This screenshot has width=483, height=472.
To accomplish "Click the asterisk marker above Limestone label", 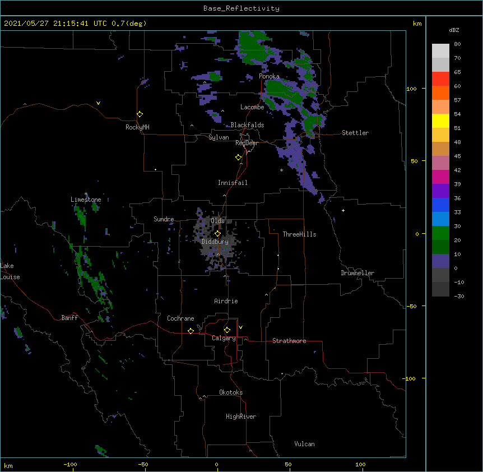I will pos(86,194).
